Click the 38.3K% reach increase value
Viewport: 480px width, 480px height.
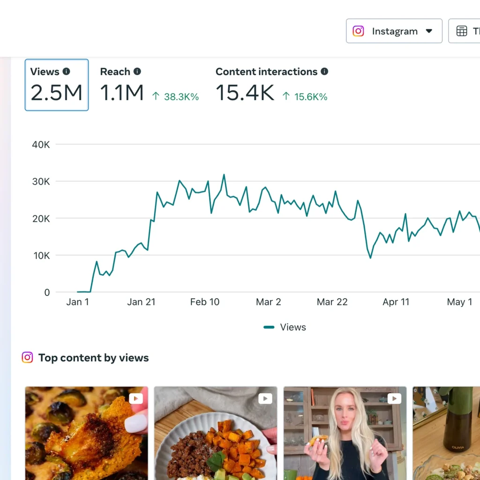[x=181, y=97]
